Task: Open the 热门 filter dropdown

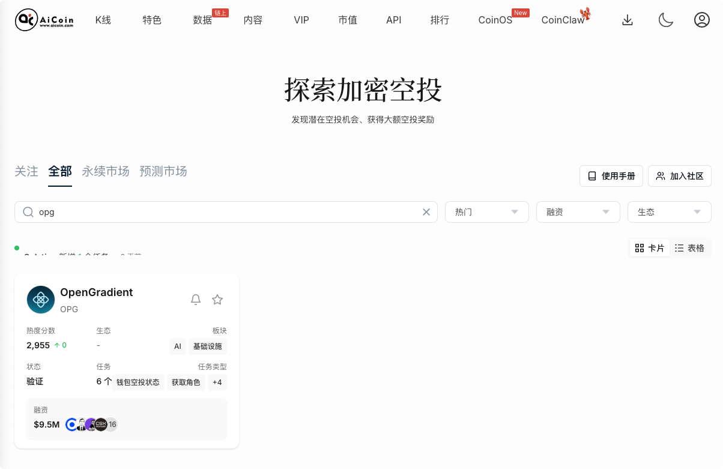Action: pyautogui.click(x=486, y=211)
